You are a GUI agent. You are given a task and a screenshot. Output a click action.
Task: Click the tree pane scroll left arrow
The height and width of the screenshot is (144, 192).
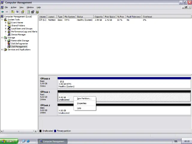click(x=2, y=131)
